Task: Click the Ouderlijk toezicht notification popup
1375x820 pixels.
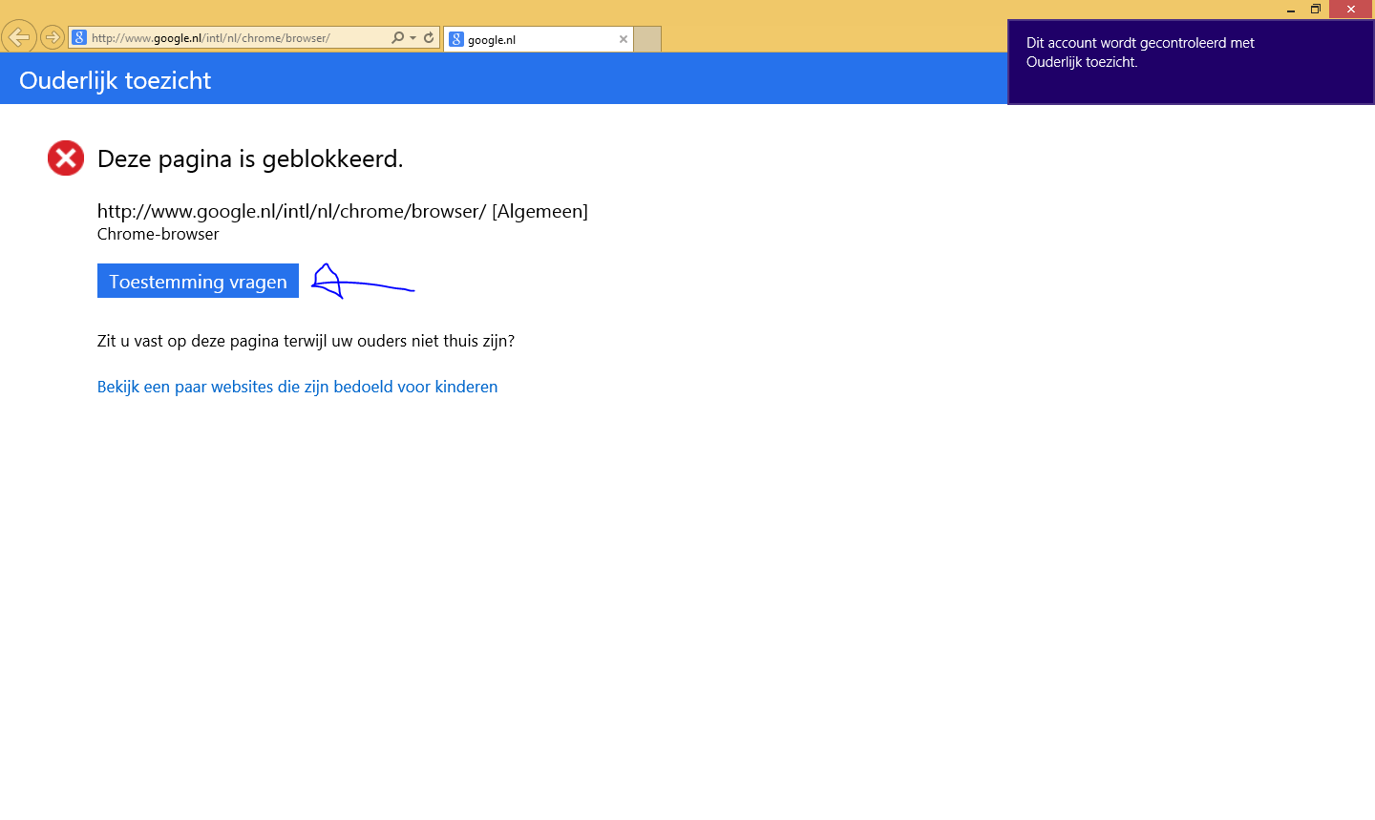Action: [1191, 62]
